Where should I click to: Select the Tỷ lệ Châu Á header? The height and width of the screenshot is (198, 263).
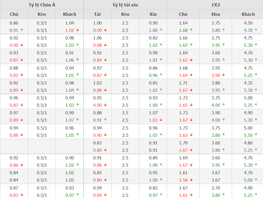pos(42,5)
